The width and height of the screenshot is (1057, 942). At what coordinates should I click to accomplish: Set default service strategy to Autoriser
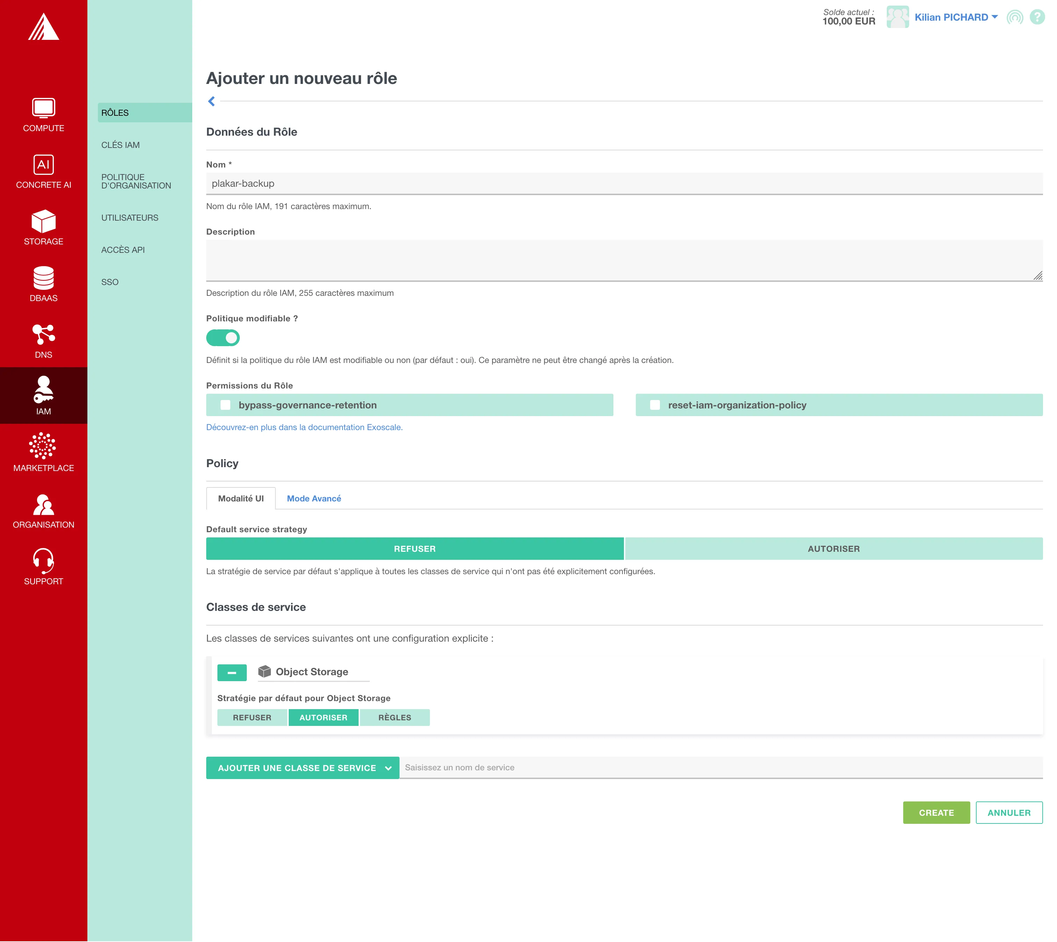point(834,549)
